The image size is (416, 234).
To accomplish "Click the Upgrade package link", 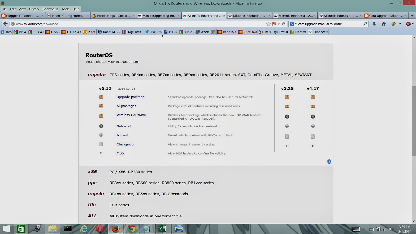I will pos(131,97).
